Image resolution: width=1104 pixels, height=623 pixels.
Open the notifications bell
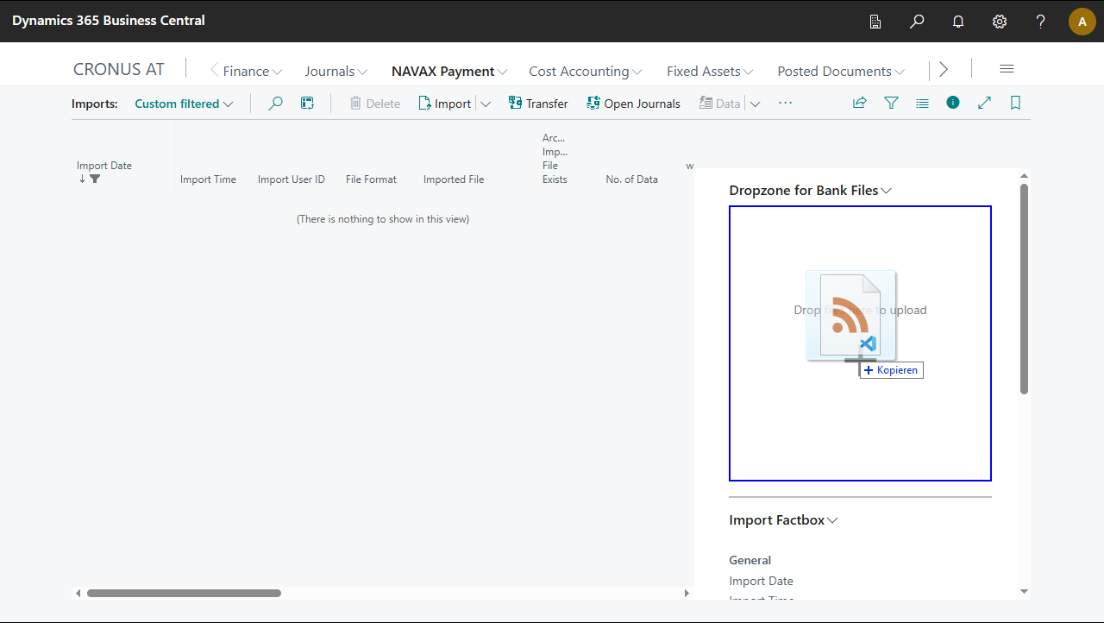(958, 22)
